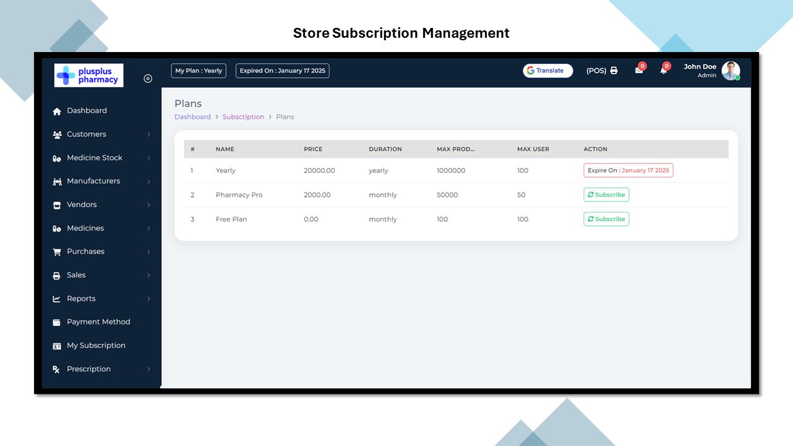
Task: Expand the Customers submenu chevron
Action: click(x=149, y=134)
